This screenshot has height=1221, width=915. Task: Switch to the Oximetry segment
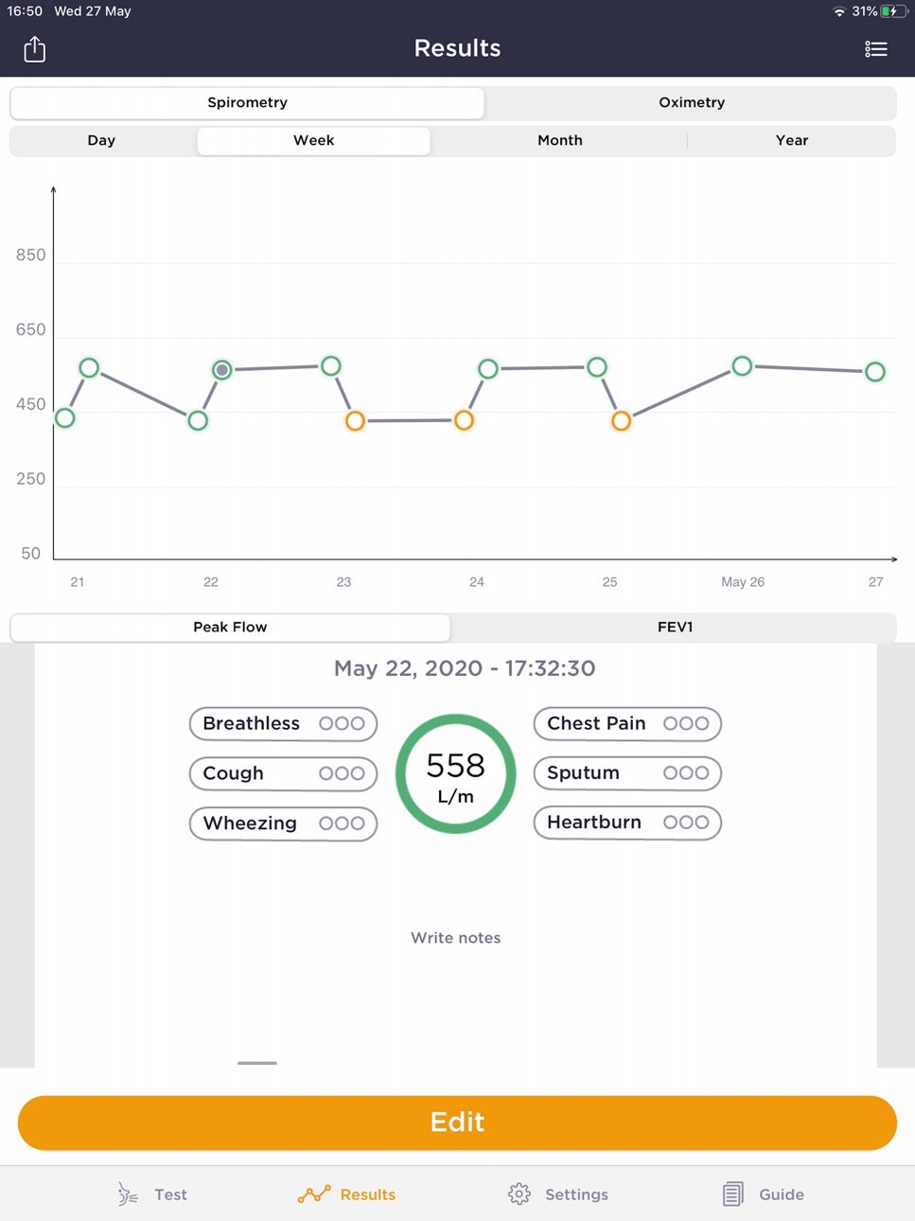tap(692, 102)
